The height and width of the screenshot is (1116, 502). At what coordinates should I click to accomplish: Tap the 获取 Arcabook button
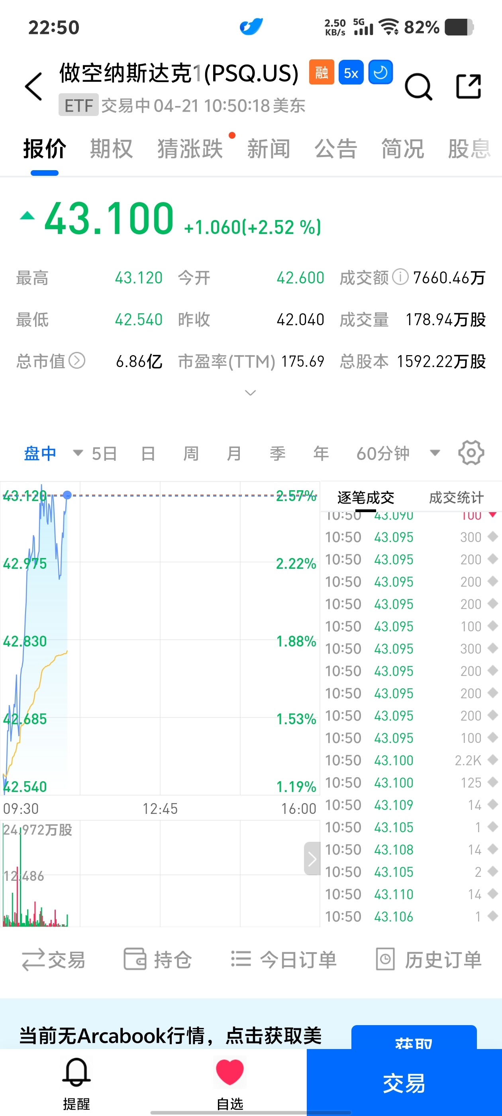(x=414, y=1037)
